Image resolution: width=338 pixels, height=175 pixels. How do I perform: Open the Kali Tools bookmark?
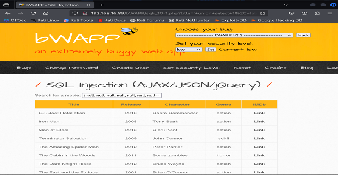pyautogui.click(x=79, y=20)
